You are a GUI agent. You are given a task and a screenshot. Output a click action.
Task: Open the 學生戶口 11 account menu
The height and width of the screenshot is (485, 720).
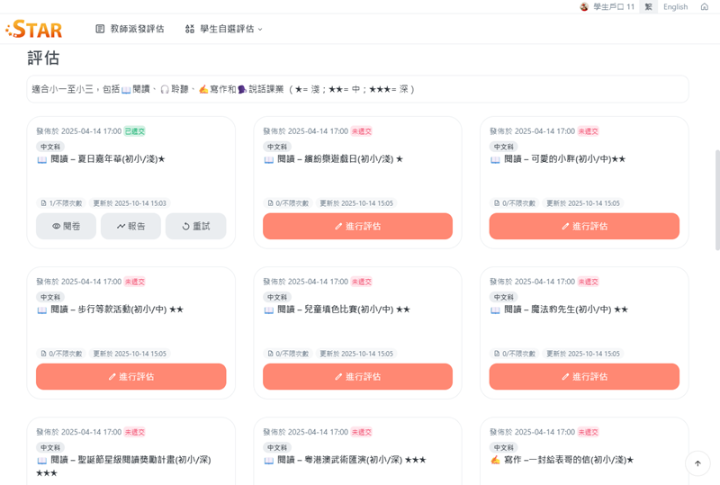point(613,7)
